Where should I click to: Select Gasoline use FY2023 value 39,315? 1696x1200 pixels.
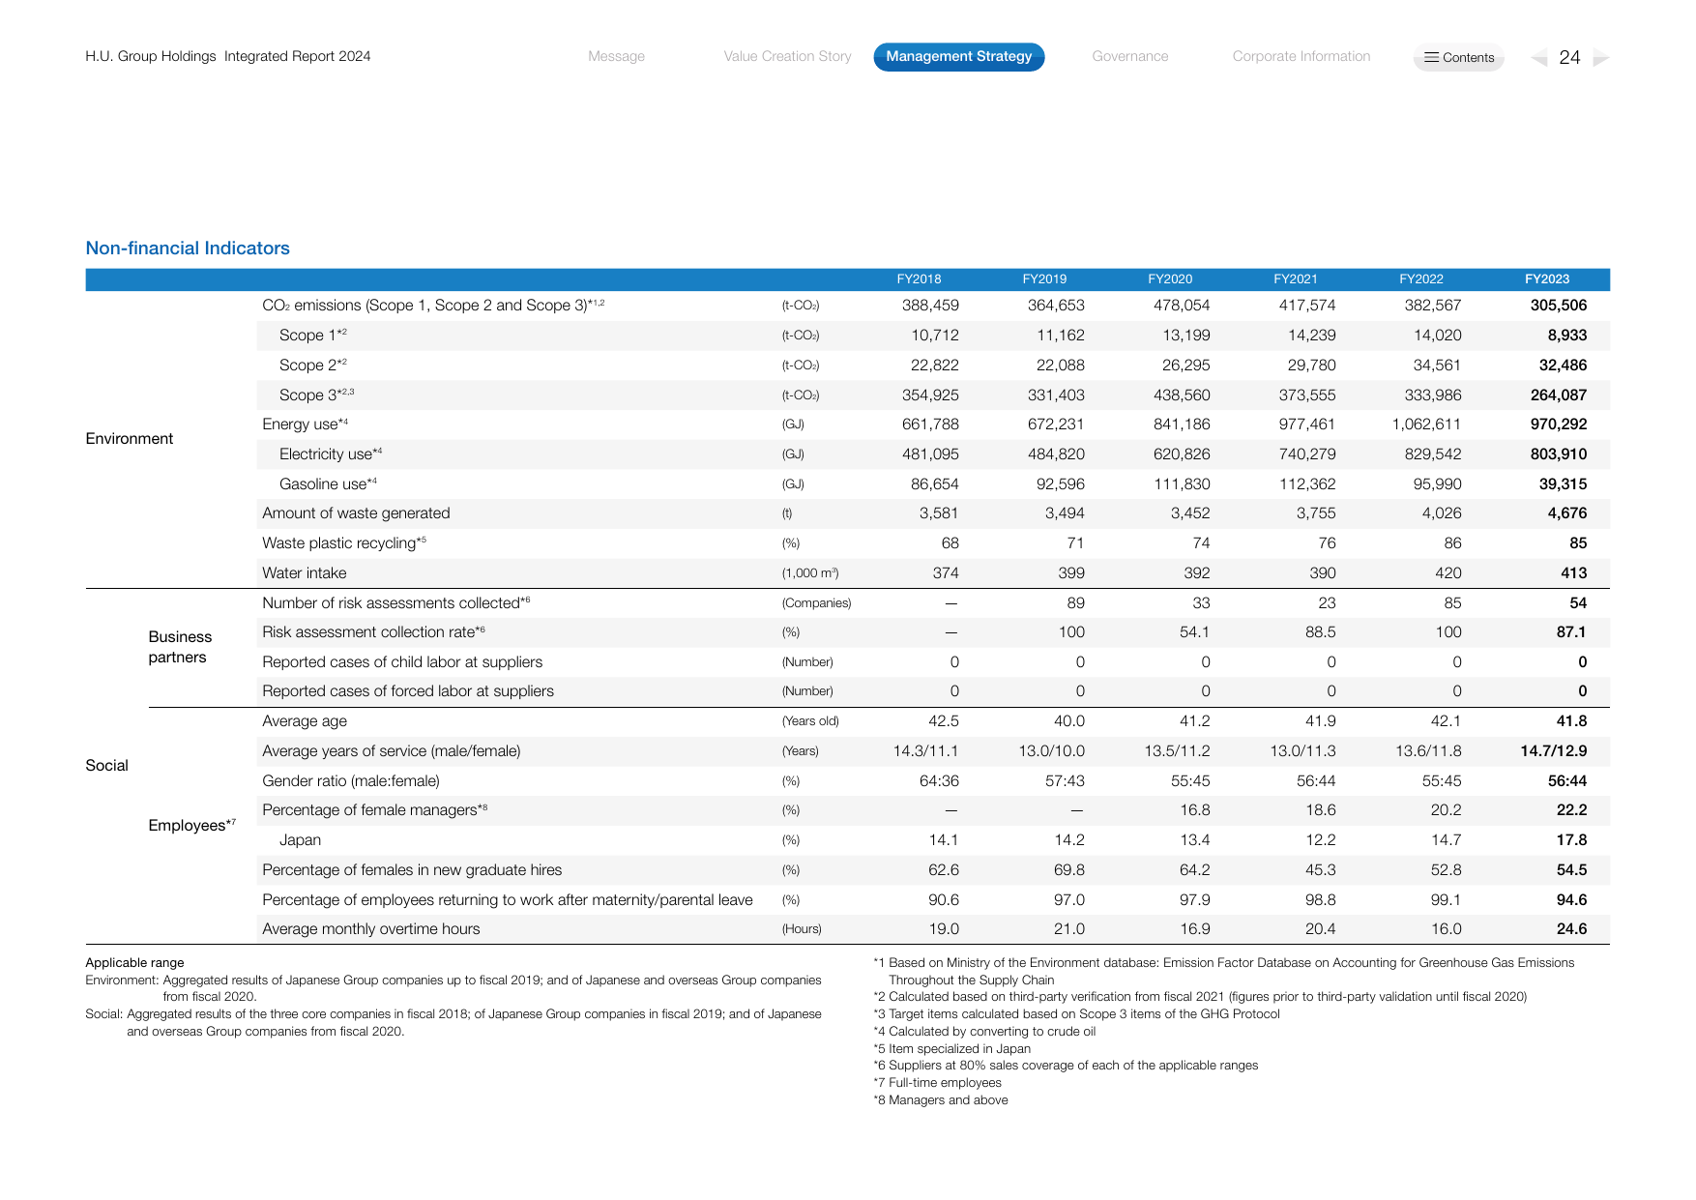[1563, 484]
